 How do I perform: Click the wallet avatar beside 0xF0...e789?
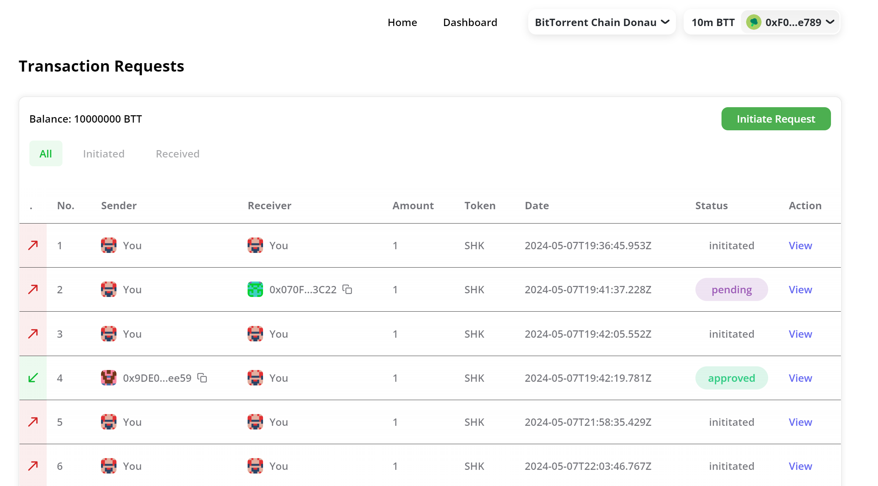pyautogui.click(x=753, y=22)
